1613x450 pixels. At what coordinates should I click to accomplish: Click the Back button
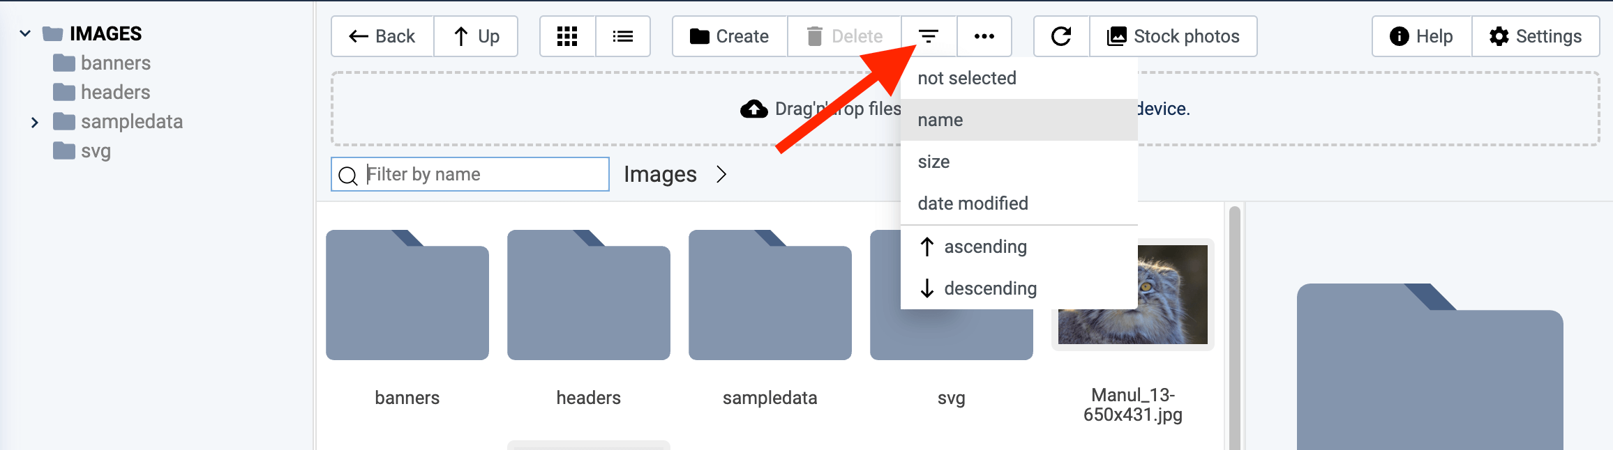pyautogui.click(x=382, y=36)
